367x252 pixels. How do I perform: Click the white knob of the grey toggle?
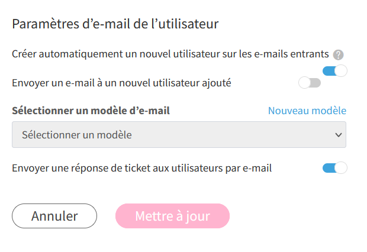(304, 83)
